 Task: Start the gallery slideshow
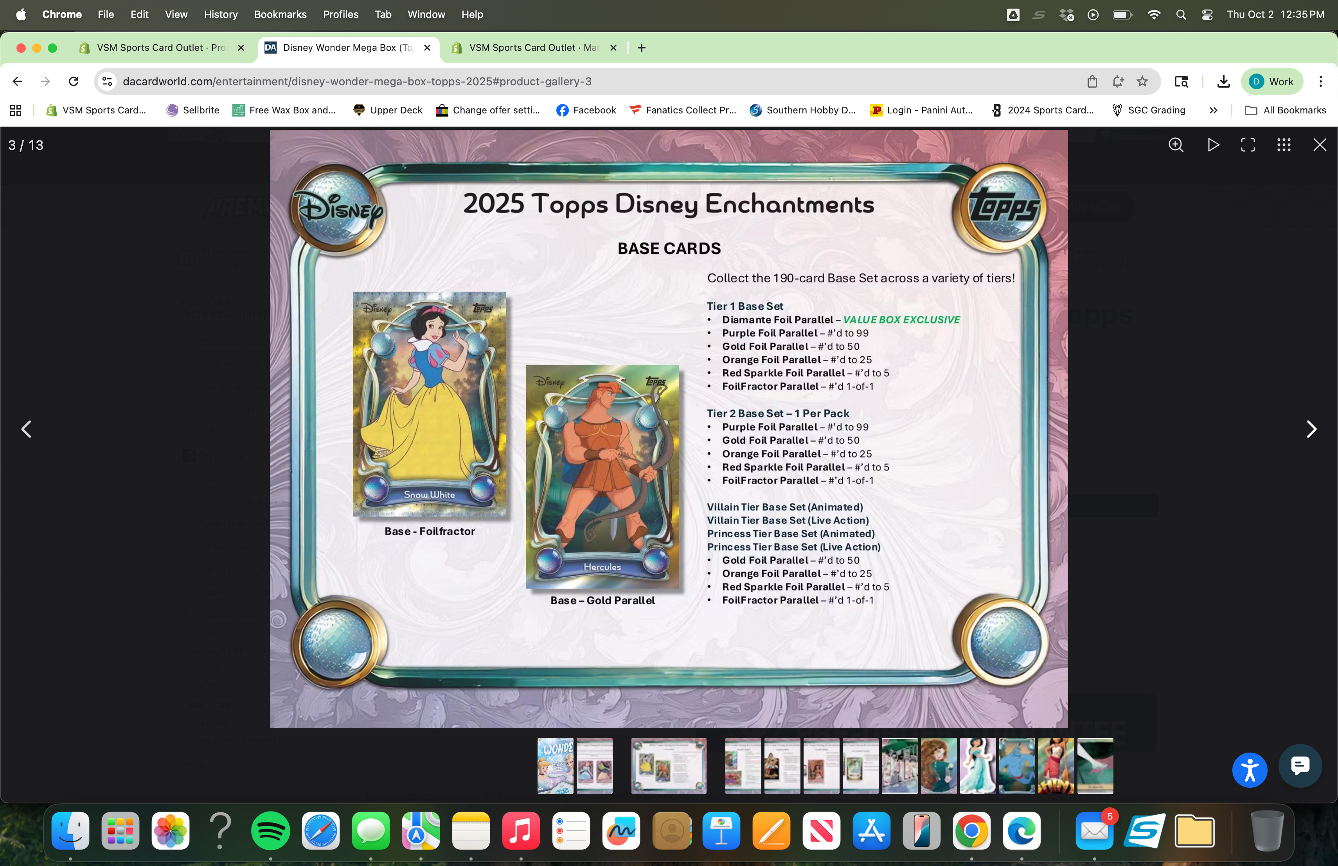coord(1213,145)
